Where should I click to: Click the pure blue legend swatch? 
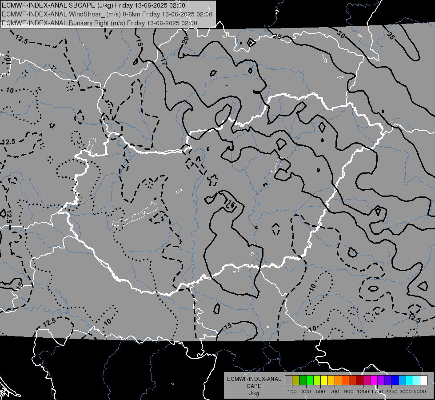pos(395,380)
